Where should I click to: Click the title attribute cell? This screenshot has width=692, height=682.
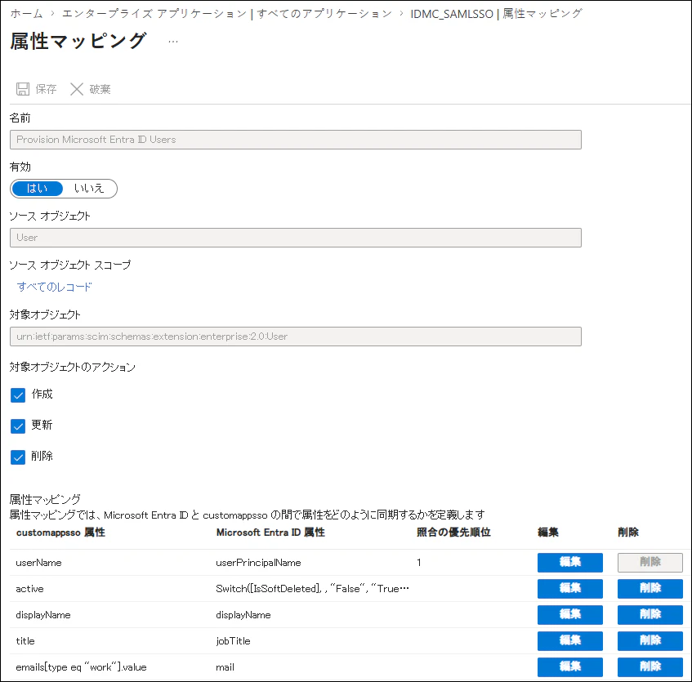point(25,641)
